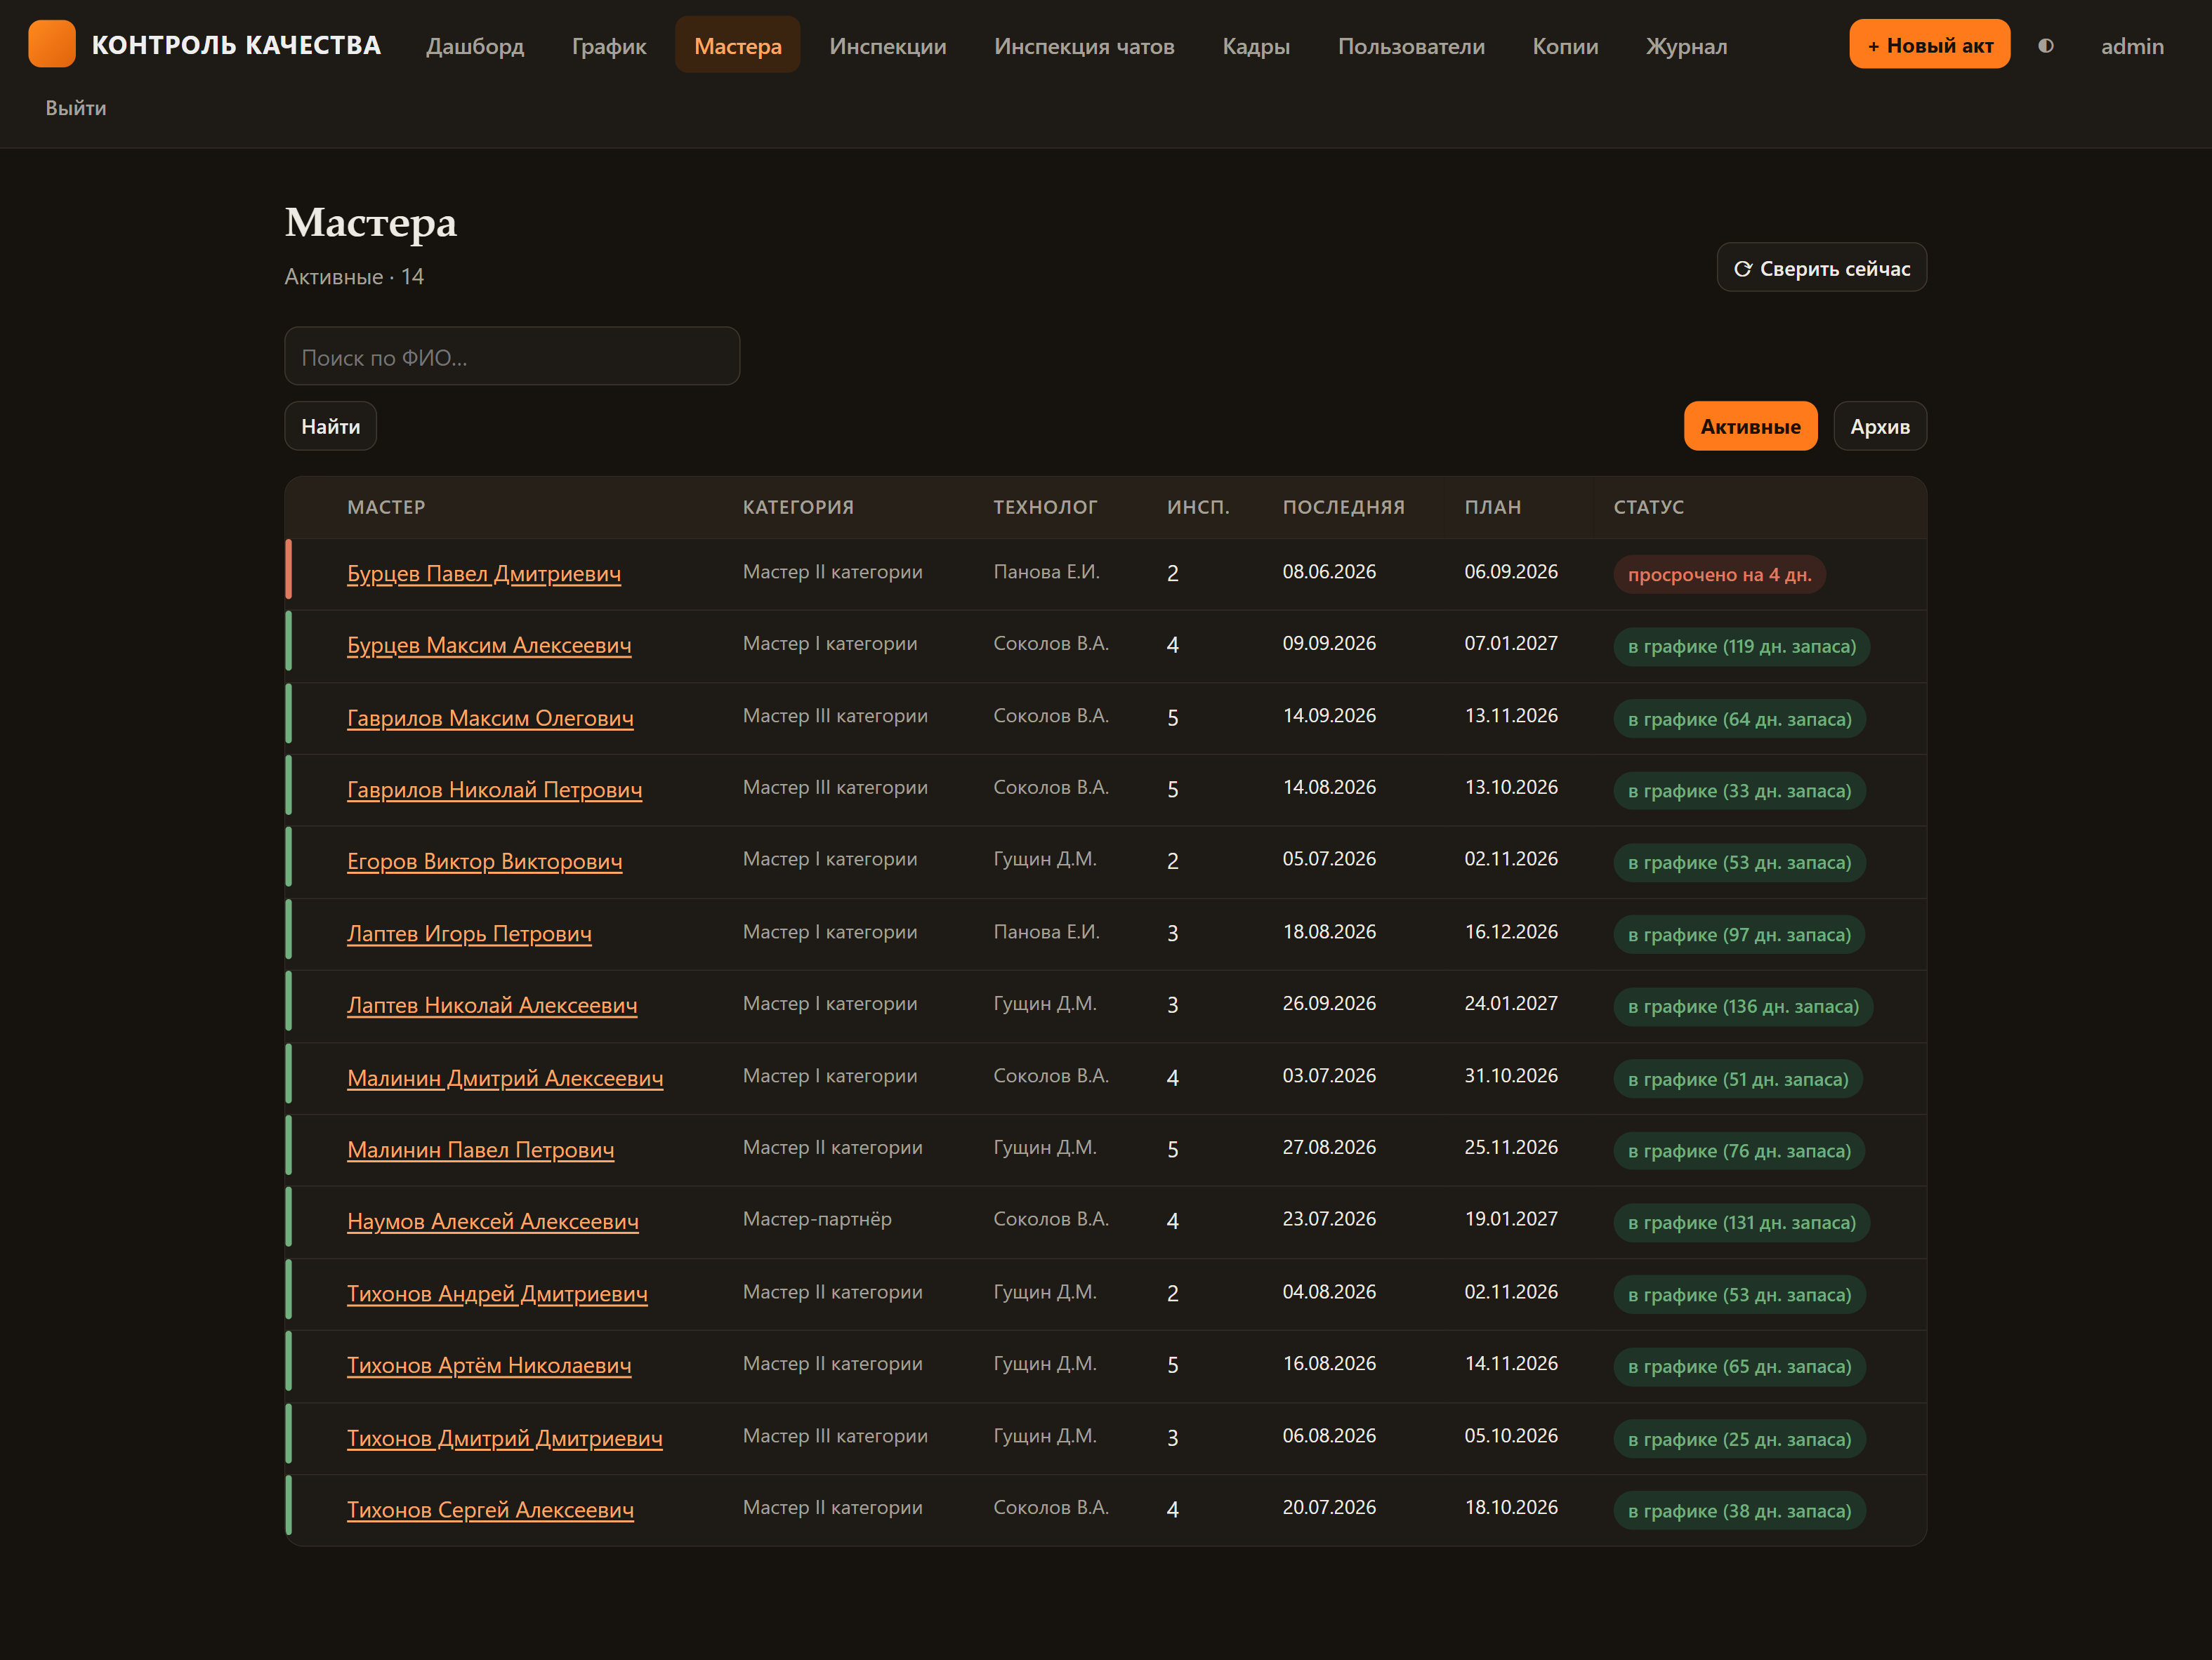Viewport: 2212px width, 1660px height.
Task: Navigate to Кадры
Action: [x=1256, y=46]
